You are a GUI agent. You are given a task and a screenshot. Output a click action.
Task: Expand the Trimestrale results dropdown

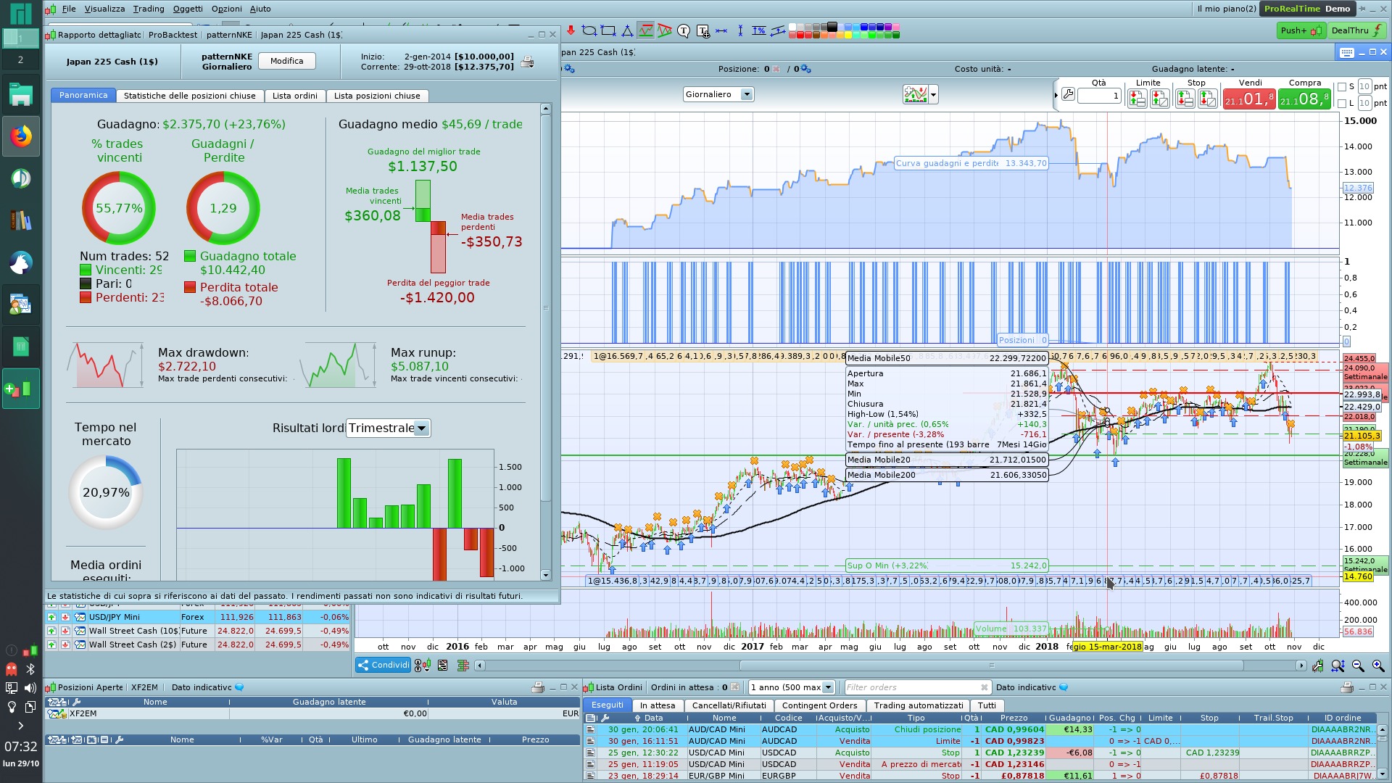[x=421, y=428]
